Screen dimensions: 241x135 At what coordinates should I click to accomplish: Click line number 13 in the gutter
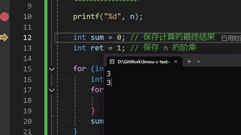click(27, 48)
